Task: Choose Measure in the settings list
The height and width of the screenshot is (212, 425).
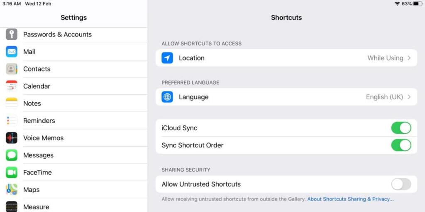Action: 36,207
